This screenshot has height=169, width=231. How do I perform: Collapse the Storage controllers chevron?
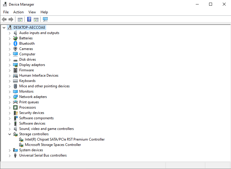point(9,134)
